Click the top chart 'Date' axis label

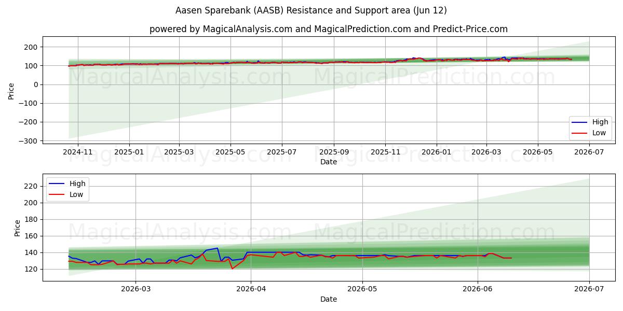329,162
